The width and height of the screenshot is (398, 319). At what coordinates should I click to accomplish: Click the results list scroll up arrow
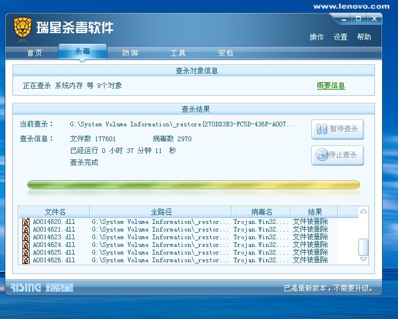(x=363, y=211)
